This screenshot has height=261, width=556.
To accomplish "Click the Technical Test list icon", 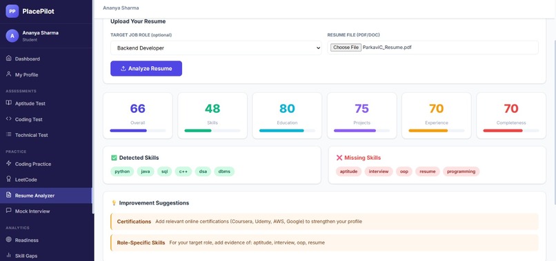I will [9, 134].
